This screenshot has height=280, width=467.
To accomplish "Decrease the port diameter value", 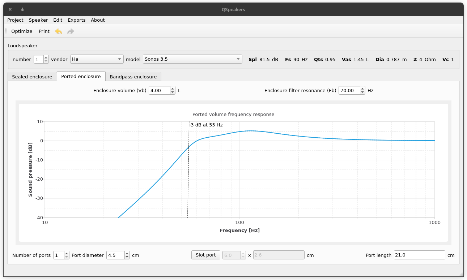I will click(127, 257).
